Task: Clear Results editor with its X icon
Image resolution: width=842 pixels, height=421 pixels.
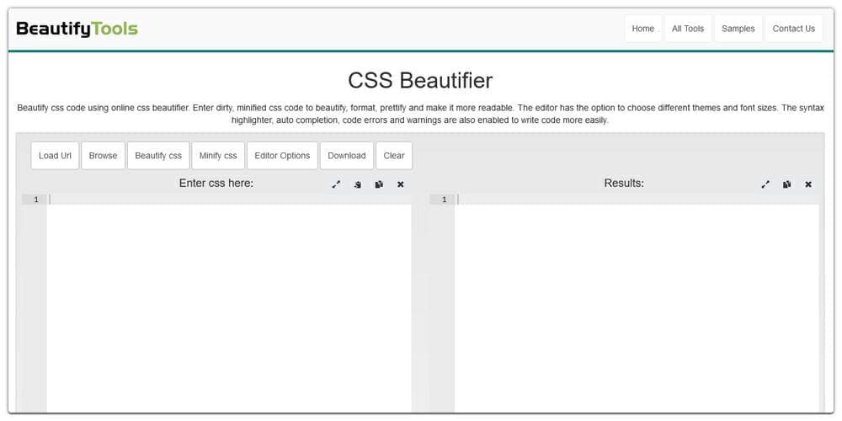Action: 808,184
